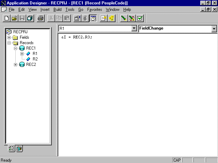Click the Print toolbar icon
218x163 pixels.
pos(41,18)
